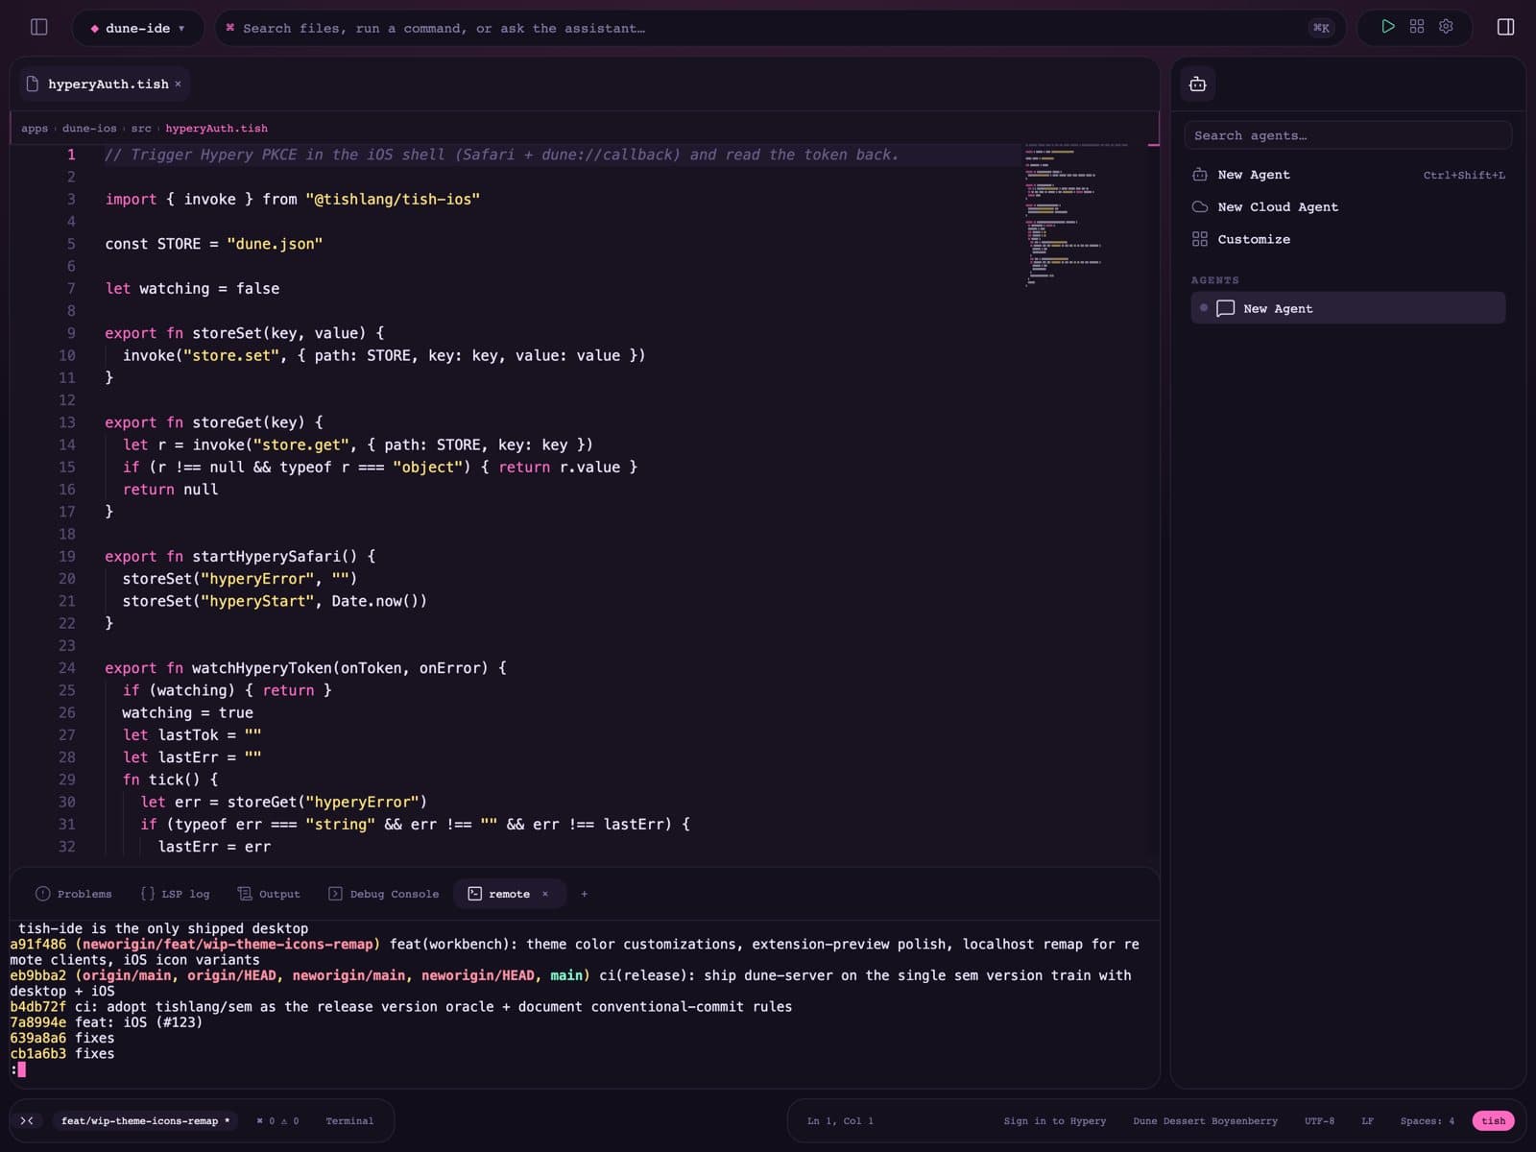Select the New Agent chat in Agents list

click(1348, 308)
